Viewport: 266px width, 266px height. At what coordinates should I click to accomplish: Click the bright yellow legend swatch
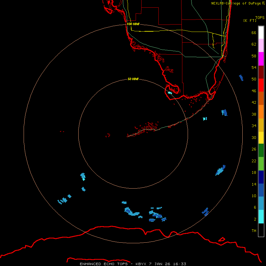coord(261,137)
